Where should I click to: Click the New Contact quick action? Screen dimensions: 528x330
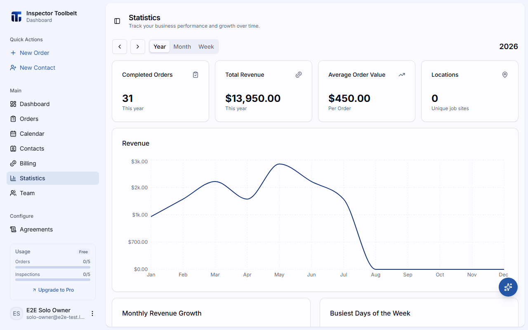pos(53,68)
